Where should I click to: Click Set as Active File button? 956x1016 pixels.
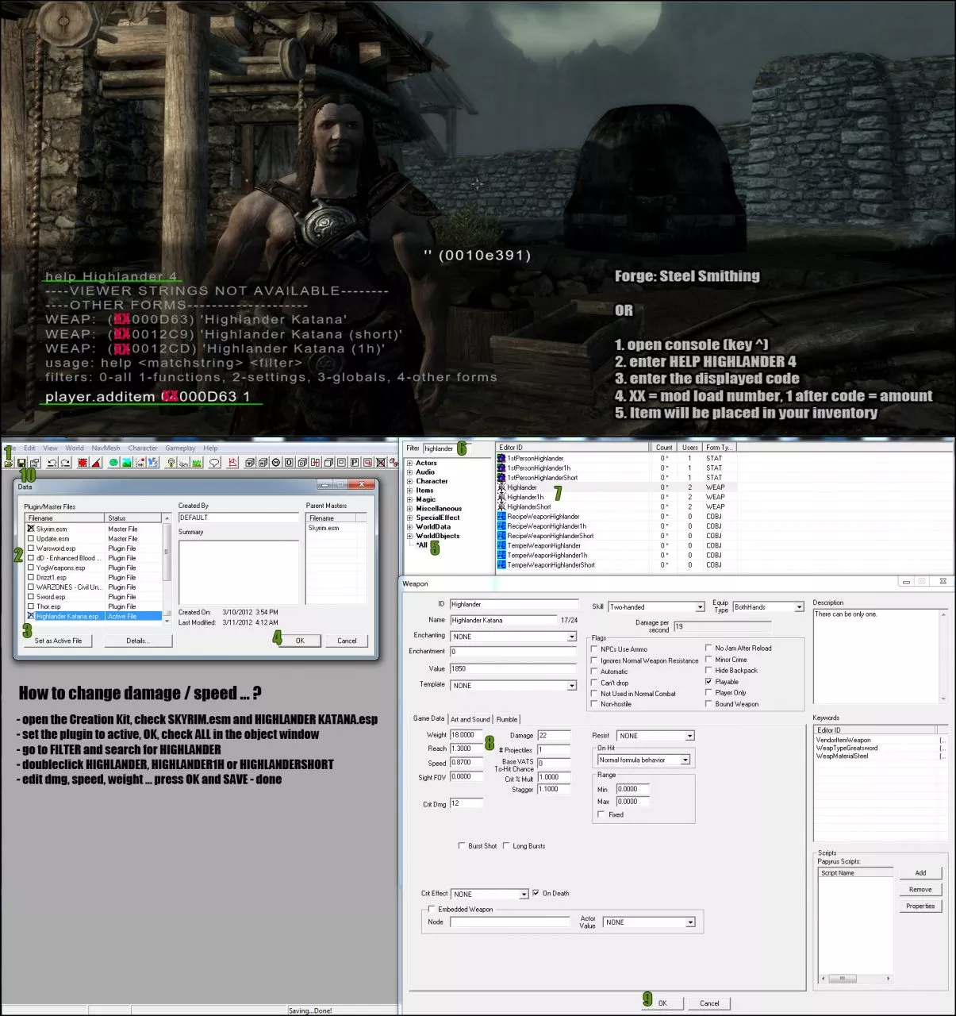click(58, 641)
